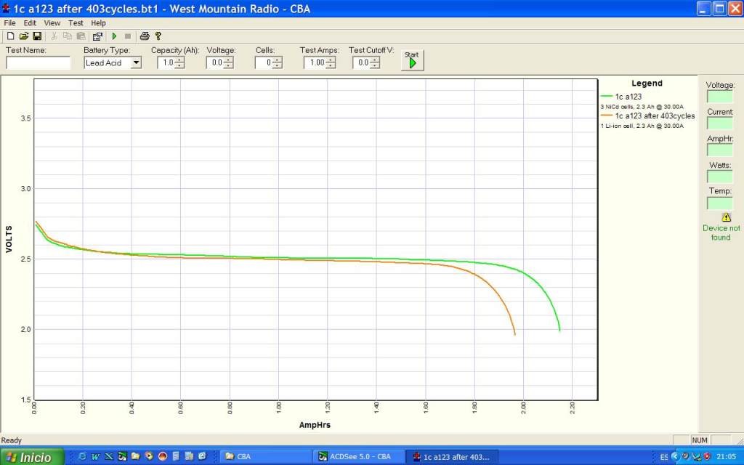
Task: Increase the Cells spinner value
Action: pyautogui.click(x=277, y=60)
